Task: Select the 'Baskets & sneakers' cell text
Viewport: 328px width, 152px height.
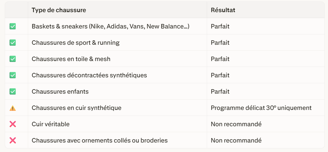Action: pos(111,26)
